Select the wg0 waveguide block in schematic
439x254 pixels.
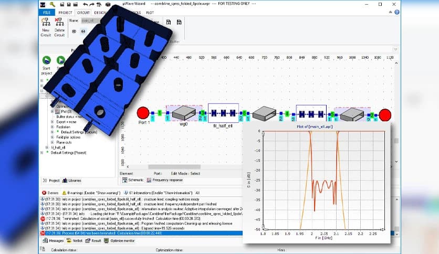pyautogui.click(x=184, y=113)
